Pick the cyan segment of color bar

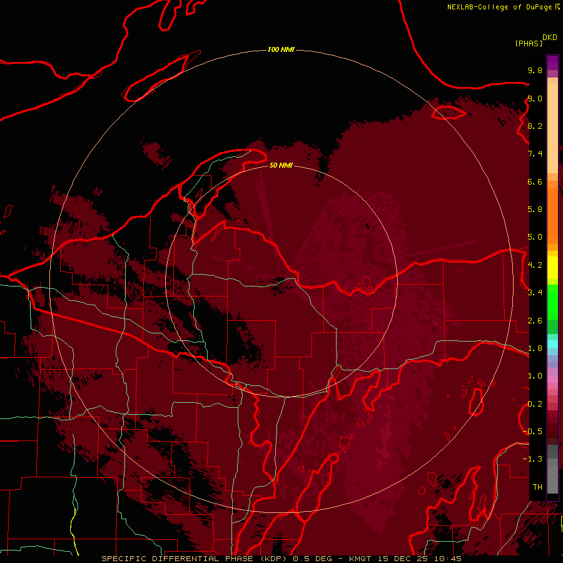pos(552,344)
